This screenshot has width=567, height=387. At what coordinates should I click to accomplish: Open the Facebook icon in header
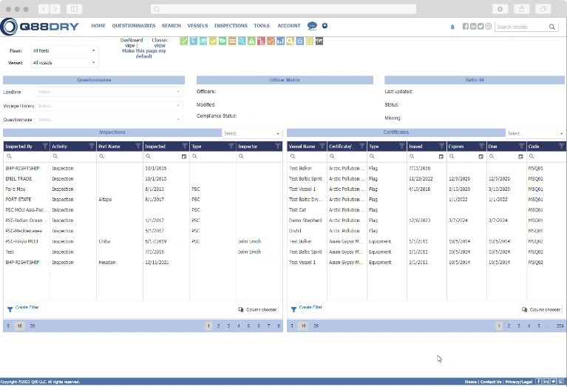tap(466, 27)
